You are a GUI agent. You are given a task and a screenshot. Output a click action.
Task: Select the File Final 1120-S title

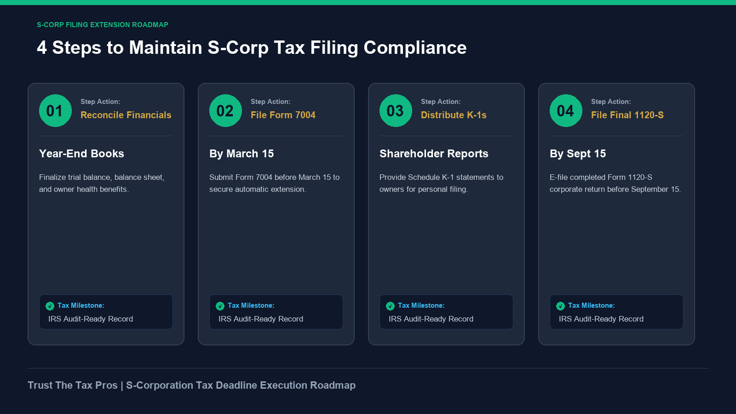[627, 115]
